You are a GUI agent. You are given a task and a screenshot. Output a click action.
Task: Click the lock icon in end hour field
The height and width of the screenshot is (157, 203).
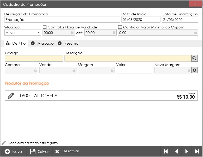point(114,33)
